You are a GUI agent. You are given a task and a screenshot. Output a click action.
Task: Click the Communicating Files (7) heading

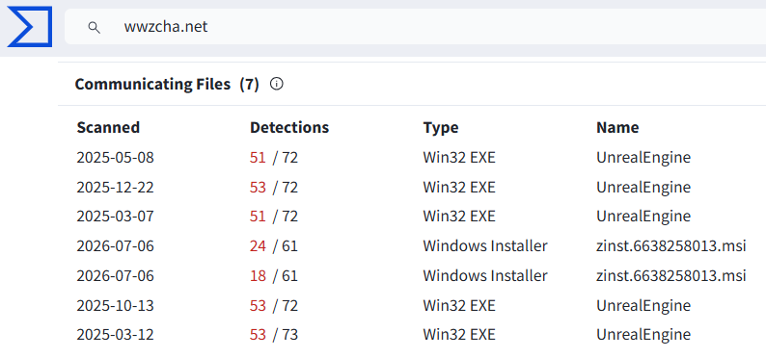click(x=167, y=85)
